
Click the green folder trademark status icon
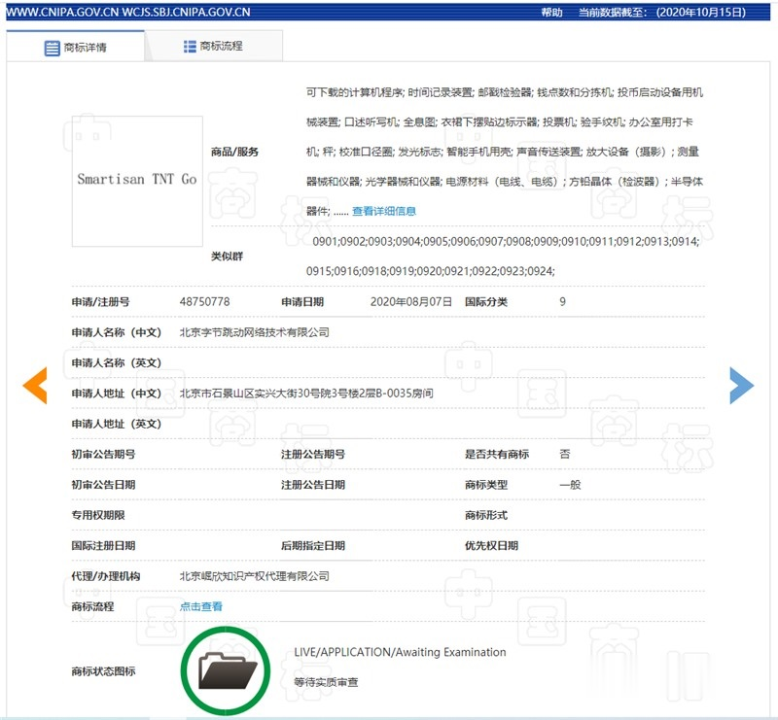point(226,670)
